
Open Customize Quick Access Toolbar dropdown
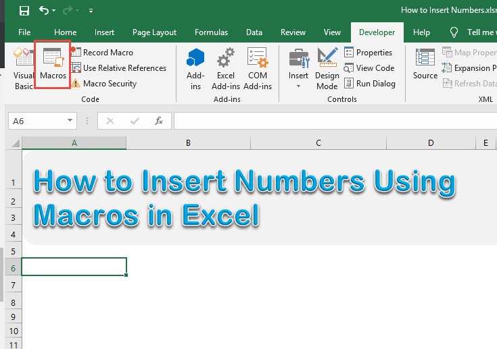click(x=91, y=11)
